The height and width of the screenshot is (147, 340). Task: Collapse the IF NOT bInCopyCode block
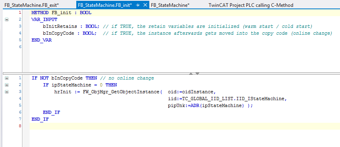coord(7,78)
